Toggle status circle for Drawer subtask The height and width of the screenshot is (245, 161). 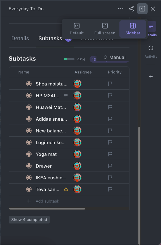coord(29,166)
